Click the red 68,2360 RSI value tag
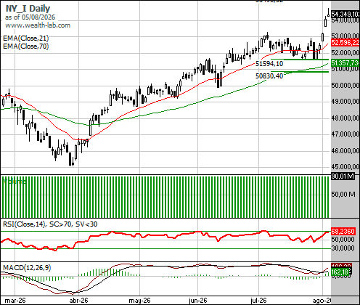This screenshot has height=305, width=360. [343, 232]
